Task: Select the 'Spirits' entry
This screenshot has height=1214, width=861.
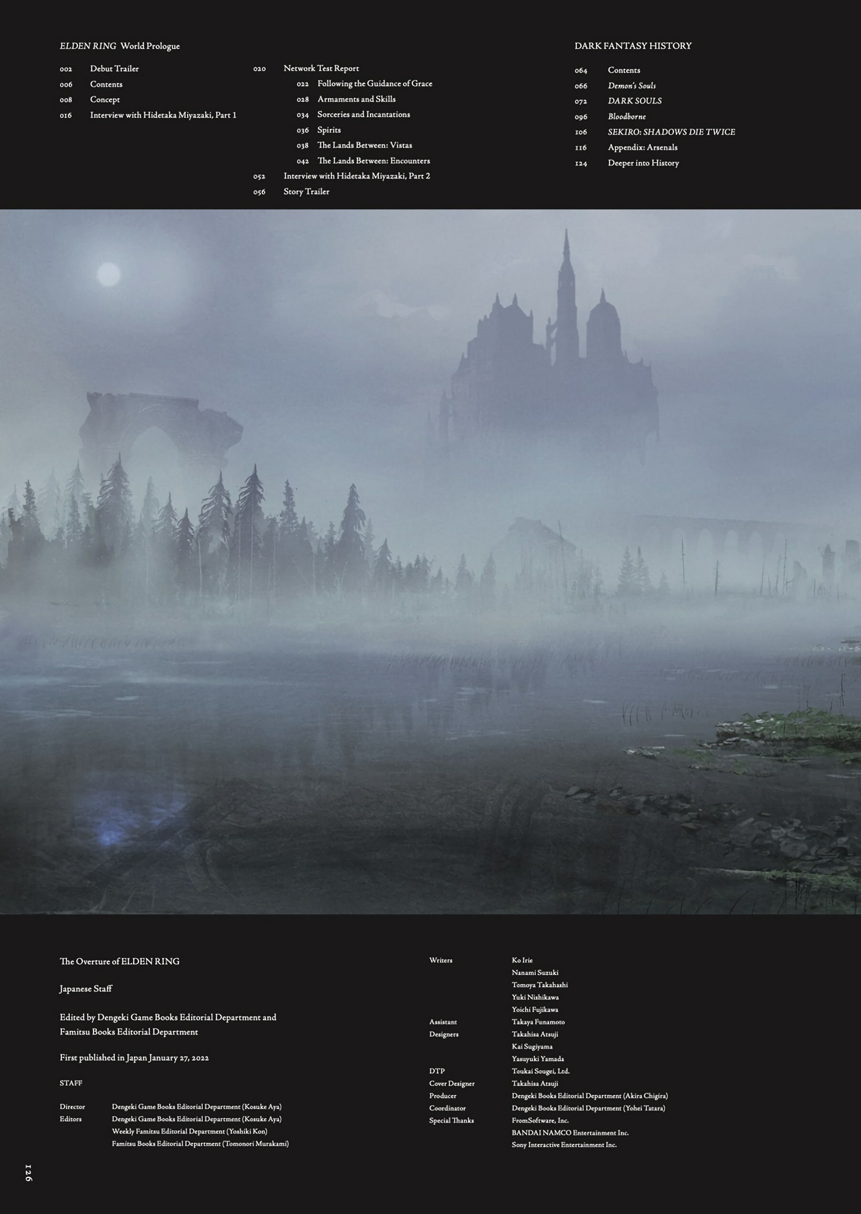Action: [329, 130]
